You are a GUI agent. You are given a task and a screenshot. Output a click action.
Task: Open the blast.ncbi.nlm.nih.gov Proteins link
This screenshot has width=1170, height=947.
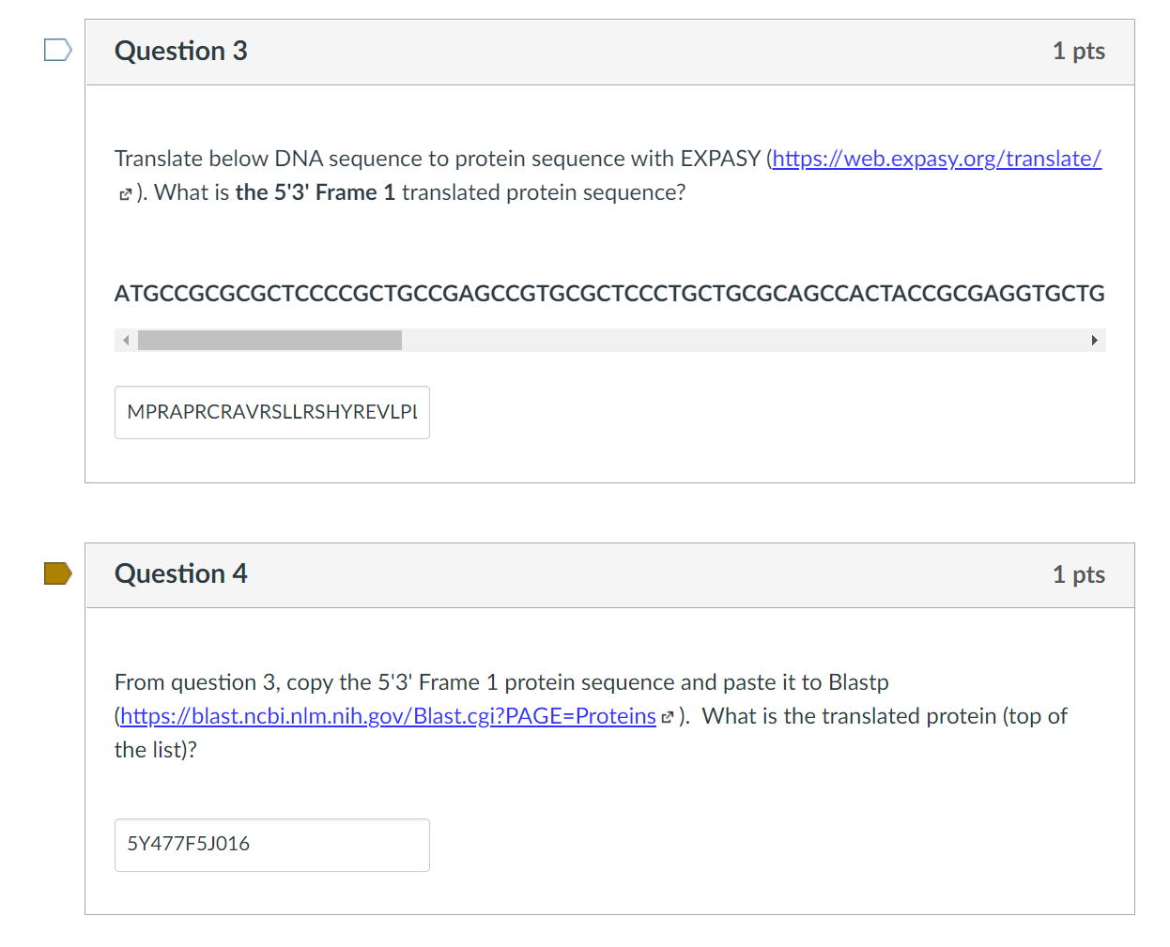388,716
